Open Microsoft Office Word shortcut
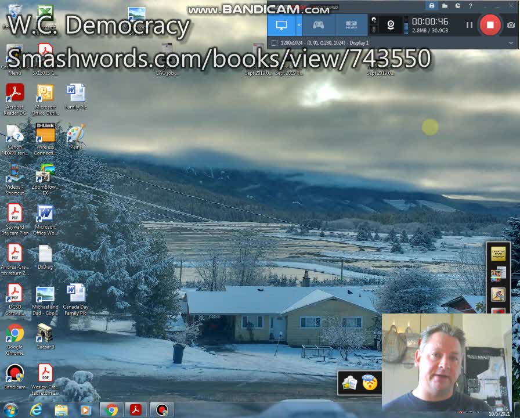 pos(45,219)
